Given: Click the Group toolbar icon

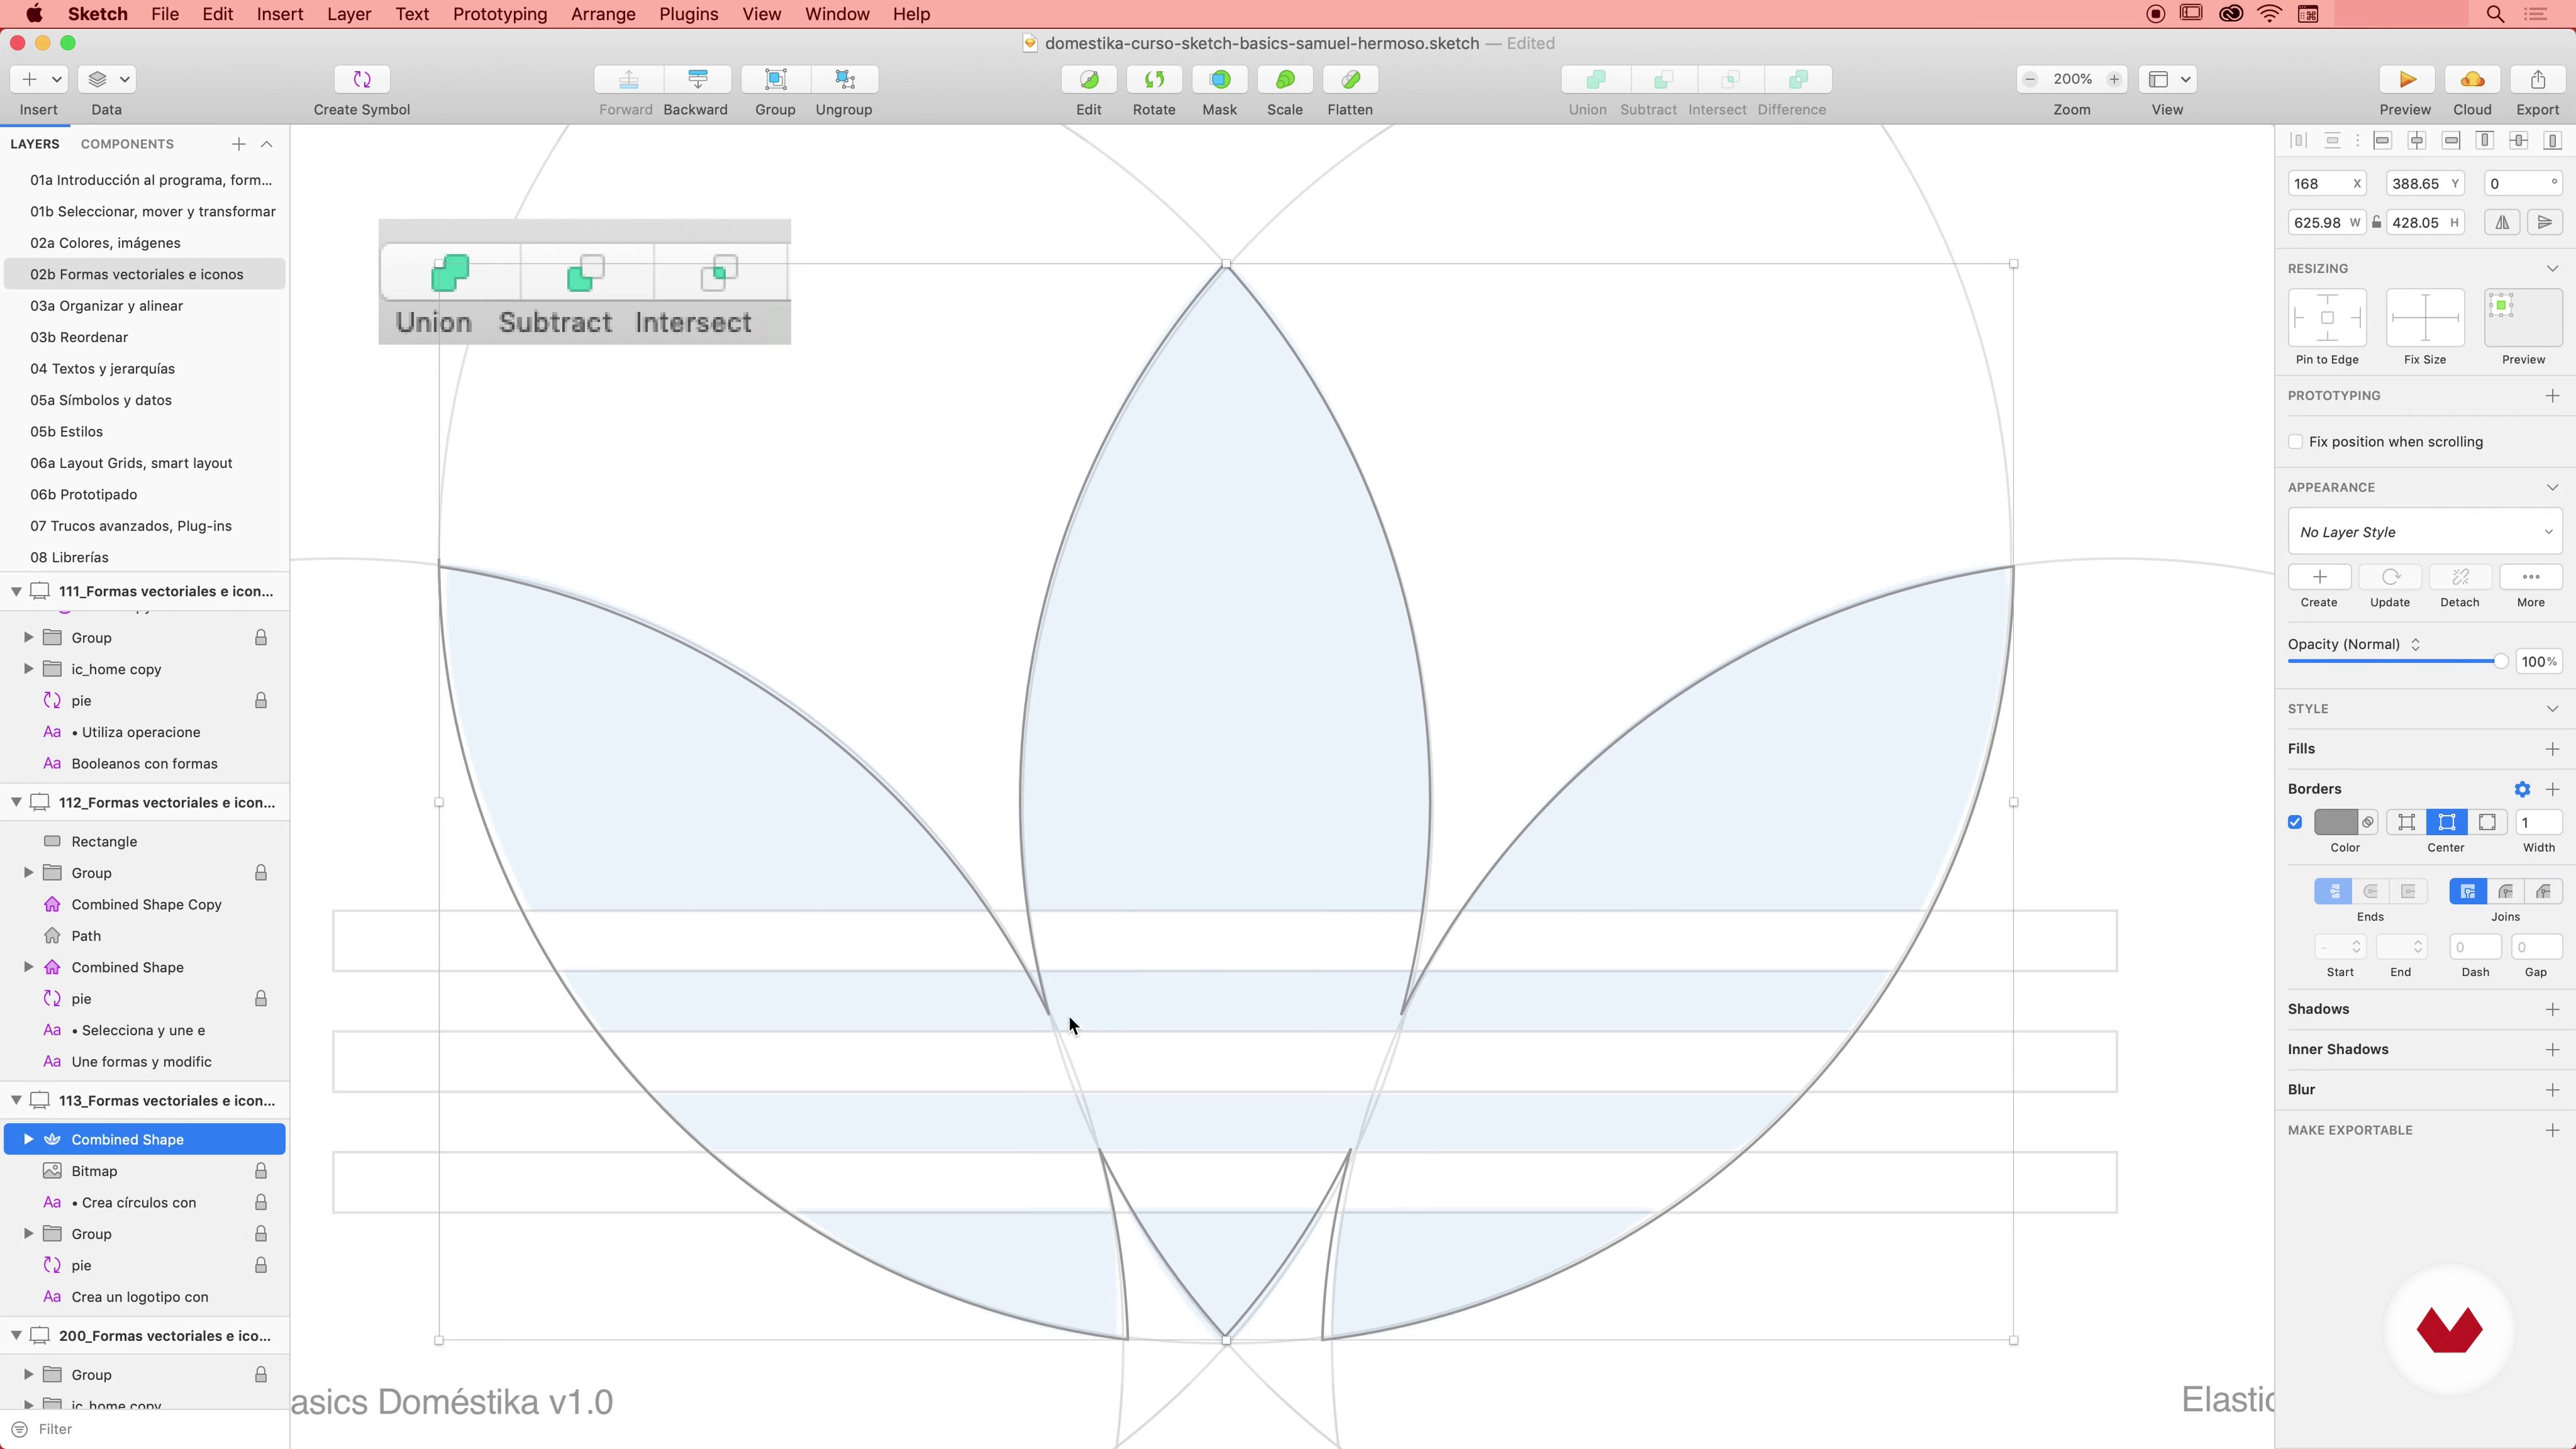Looking at the screenshot, I should pyautogui.click(x=775, y=79).
